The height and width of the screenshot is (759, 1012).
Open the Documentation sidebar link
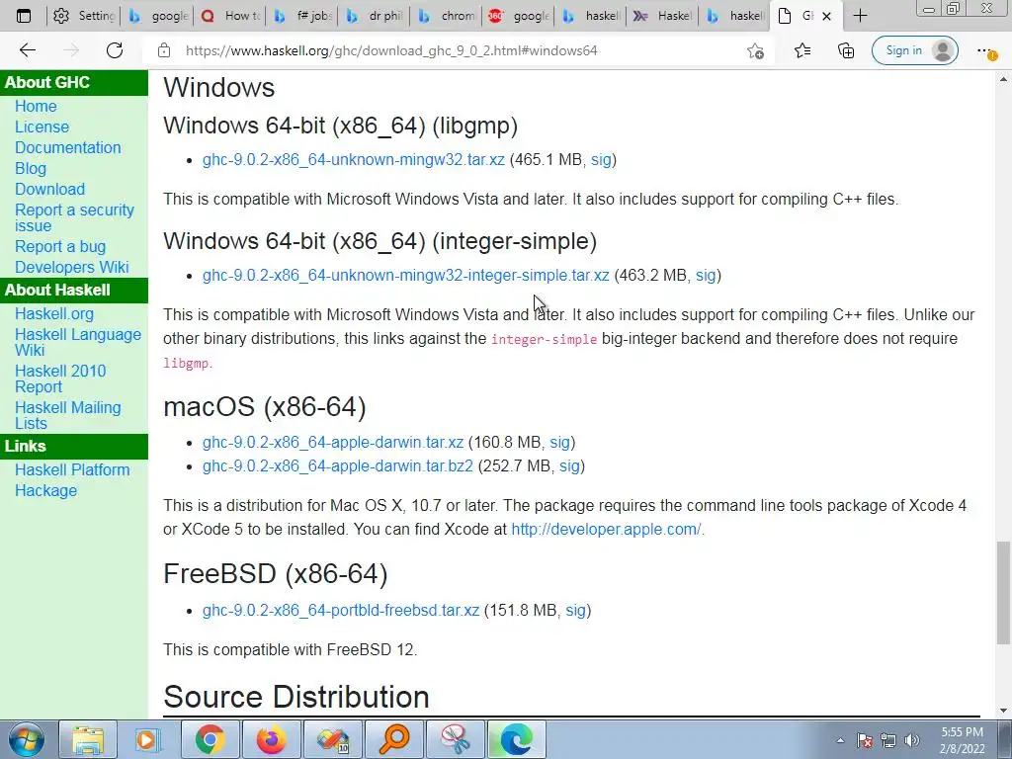(68, 147)
